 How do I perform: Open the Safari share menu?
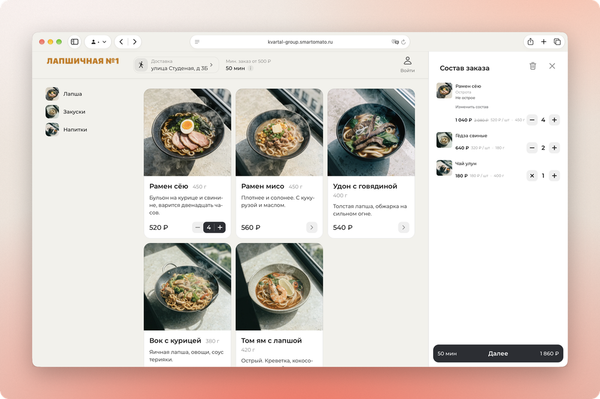pyautogui.click(x=530, y=41)
